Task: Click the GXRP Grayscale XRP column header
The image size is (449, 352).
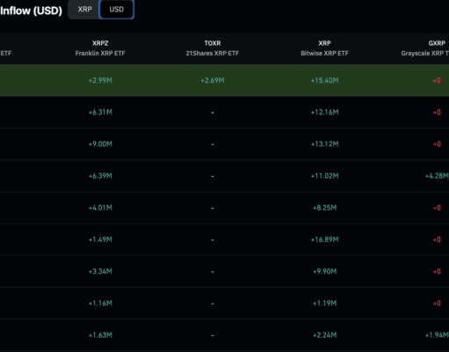Action: tap(424, 48)
